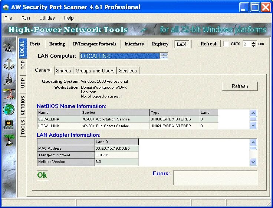Select the File Server Service row cell
The width and height of the screenshot is (273, 208).
pos(115,126)
